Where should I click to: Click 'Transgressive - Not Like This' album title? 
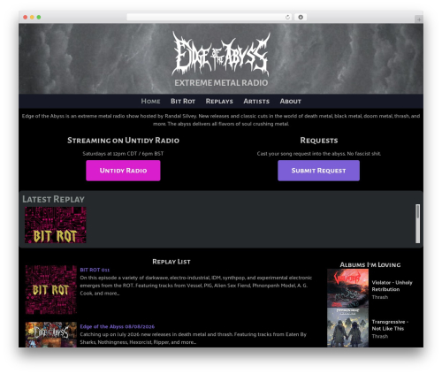(390, 325)
